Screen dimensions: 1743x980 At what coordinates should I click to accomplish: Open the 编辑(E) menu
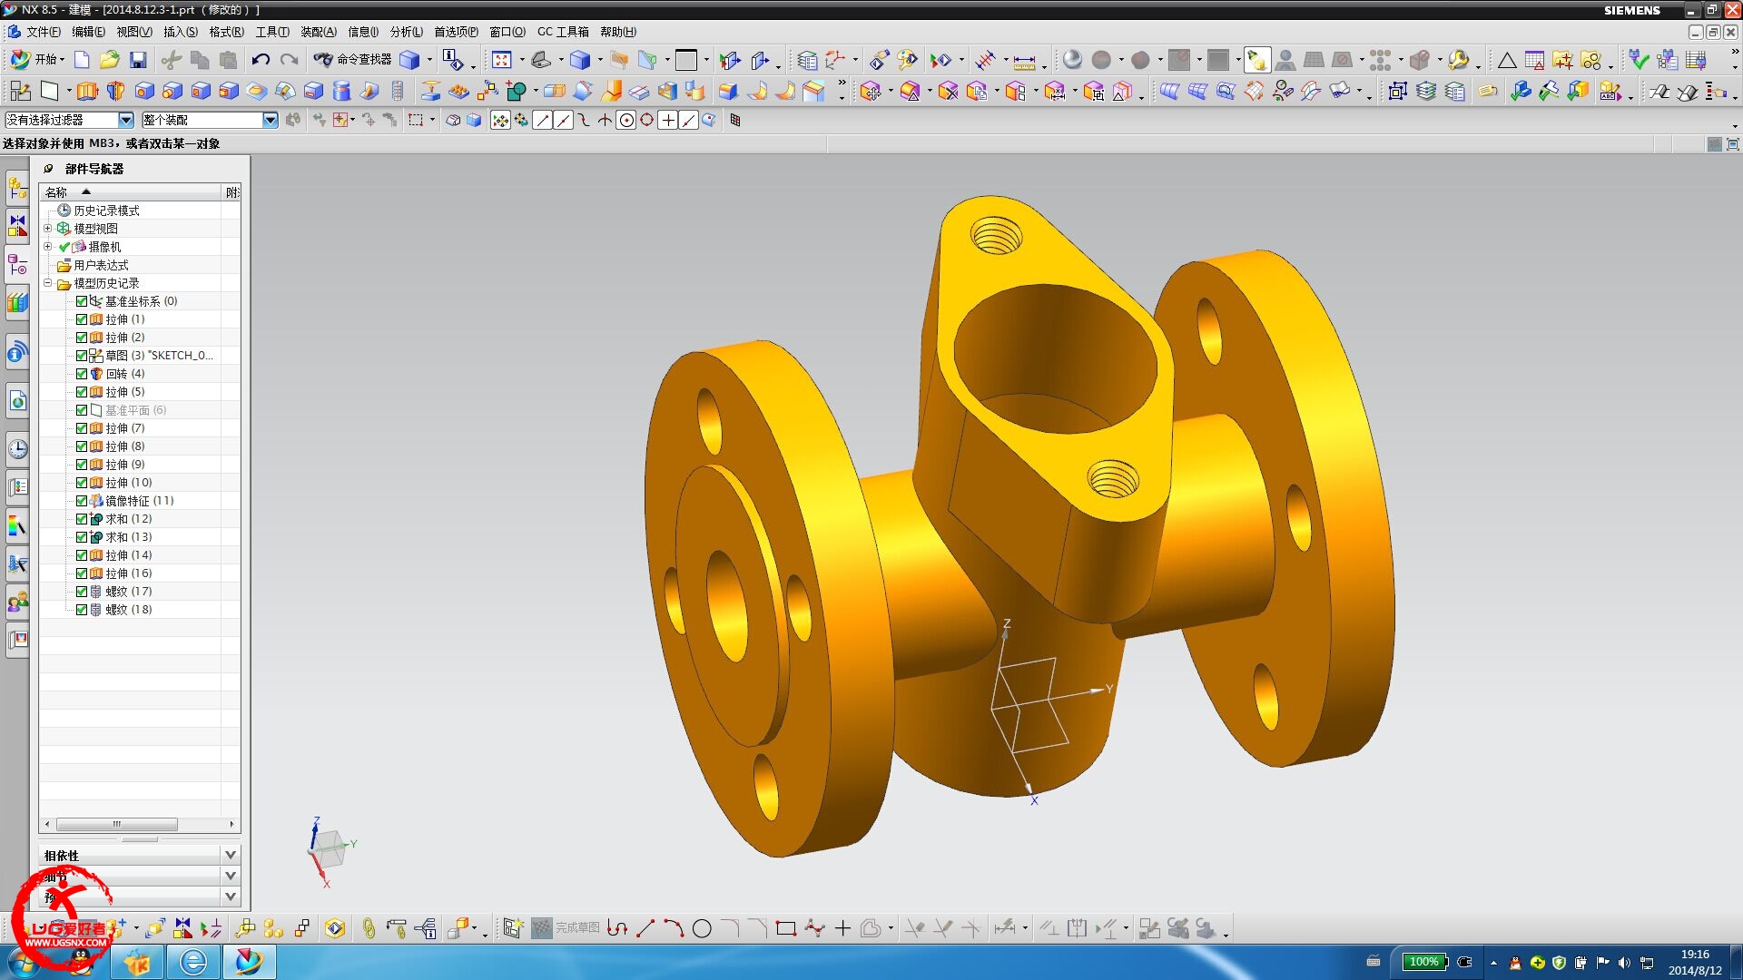pyautogui.click(x=88, y=32)
